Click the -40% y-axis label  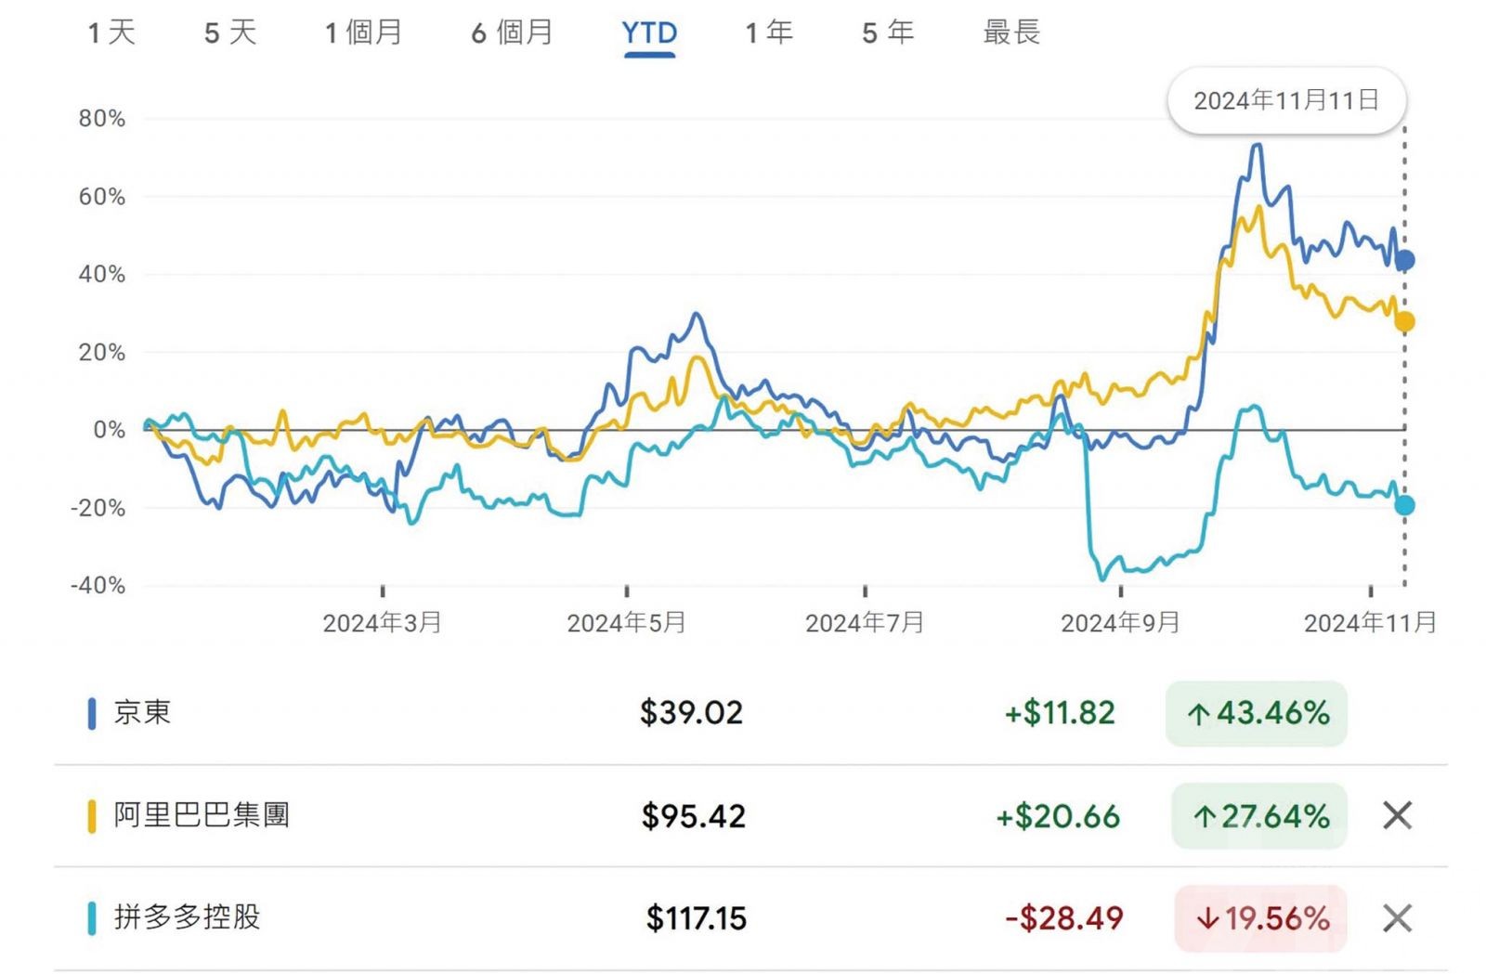(x=97, y=585)
